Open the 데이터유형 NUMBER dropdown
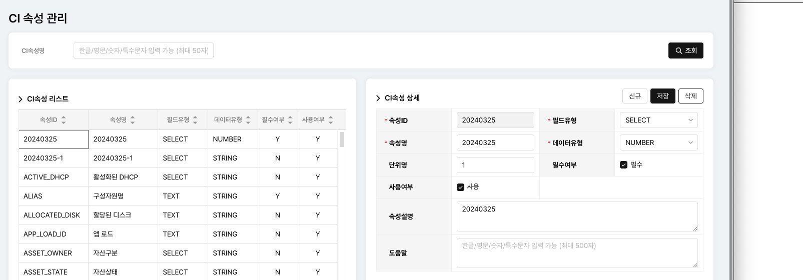The width and height of the screenshot is (803, 280). (x=658, y=142)
